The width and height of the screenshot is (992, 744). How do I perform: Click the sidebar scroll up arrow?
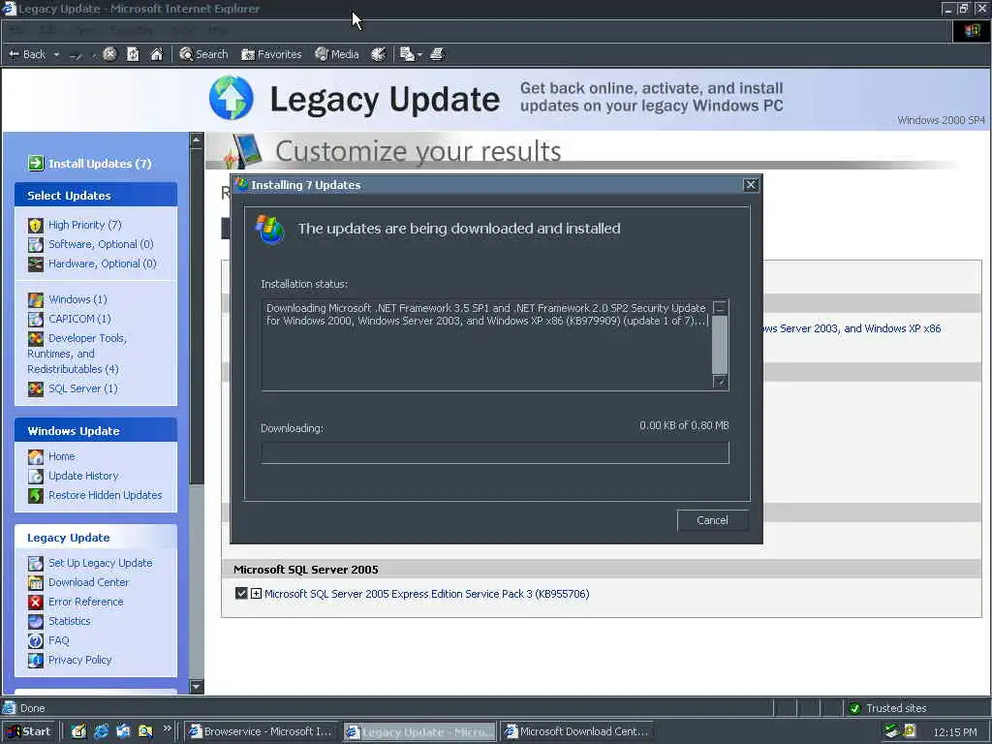(196, 139)
